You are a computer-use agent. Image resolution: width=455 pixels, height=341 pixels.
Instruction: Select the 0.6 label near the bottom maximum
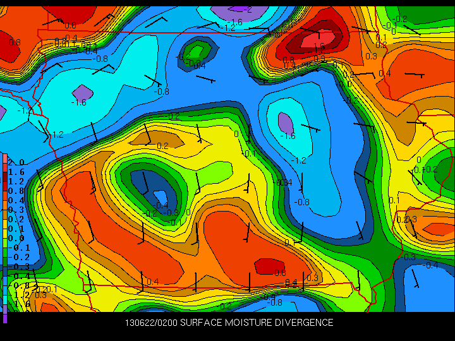pos(280,273)
